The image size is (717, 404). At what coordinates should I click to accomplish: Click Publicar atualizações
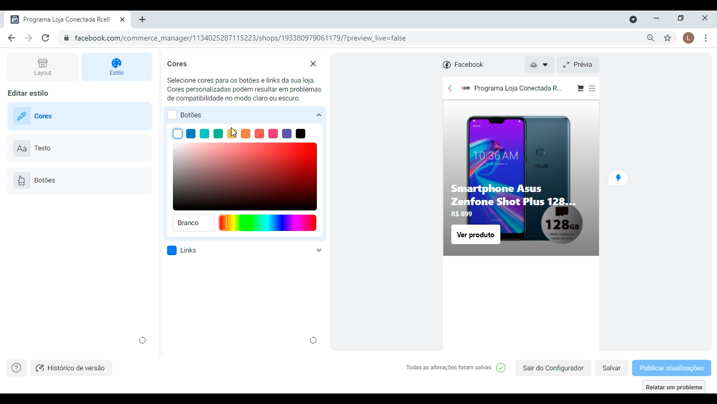tap(672, 368)
